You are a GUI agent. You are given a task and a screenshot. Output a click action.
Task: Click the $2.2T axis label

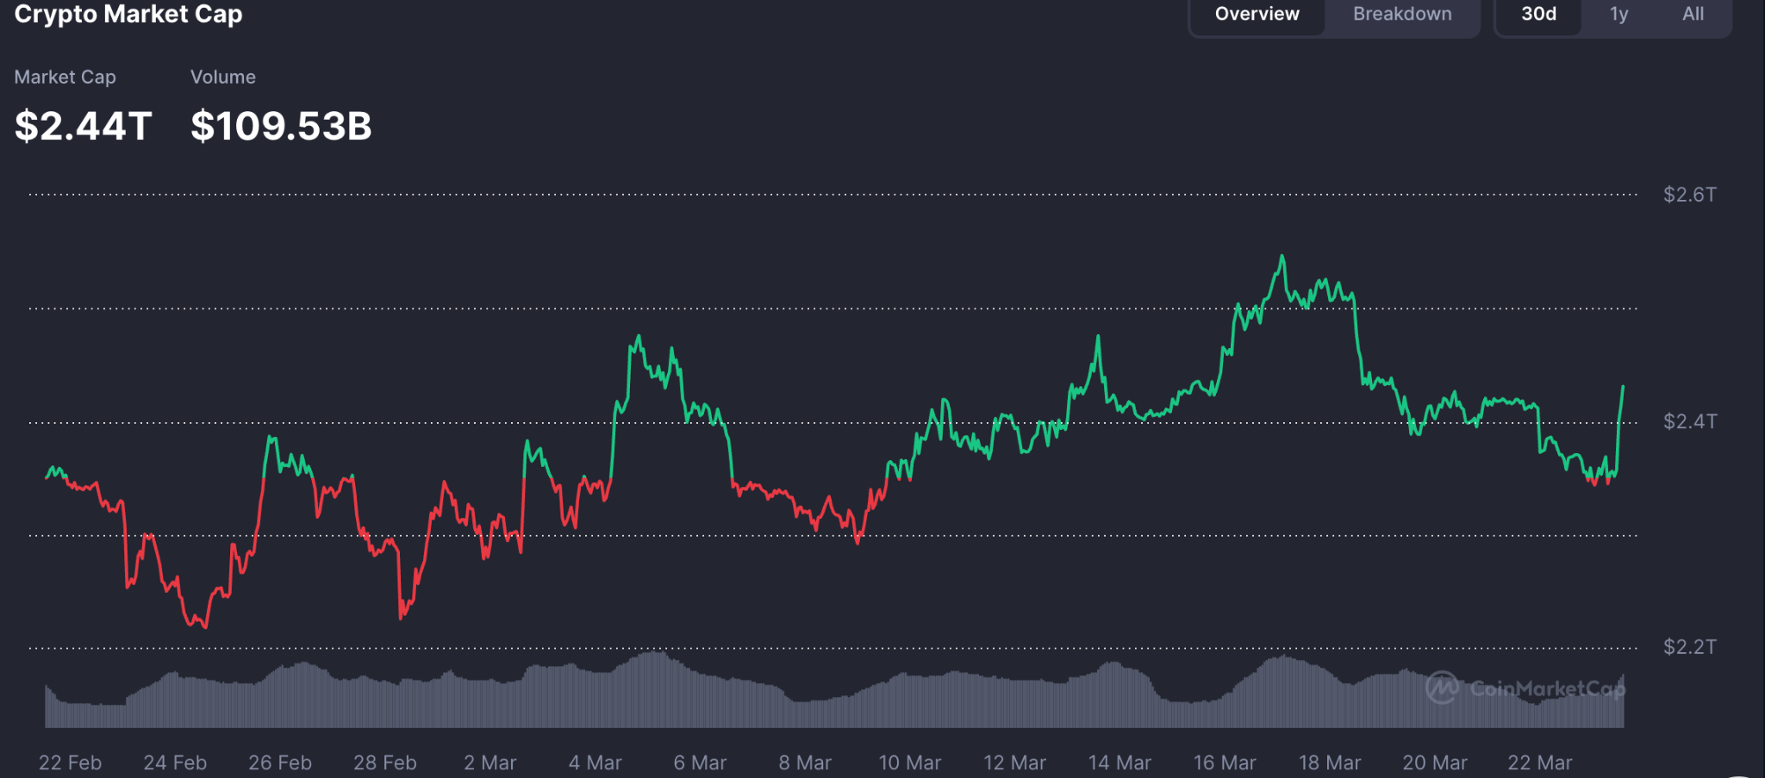point(1689,648)
